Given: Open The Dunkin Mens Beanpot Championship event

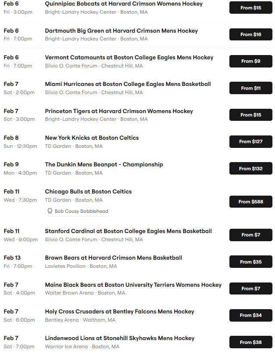Looking at the screenshot, I should [x=104, y=165].
